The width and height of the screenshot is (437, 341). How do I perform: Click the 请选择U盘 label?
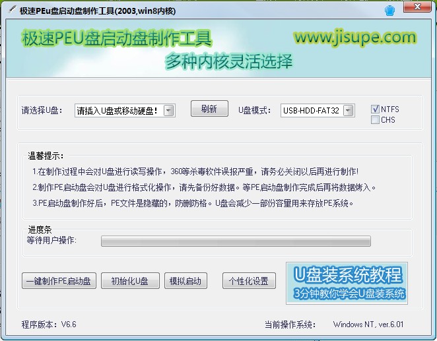pyautogui.click(x=42, y=110)
